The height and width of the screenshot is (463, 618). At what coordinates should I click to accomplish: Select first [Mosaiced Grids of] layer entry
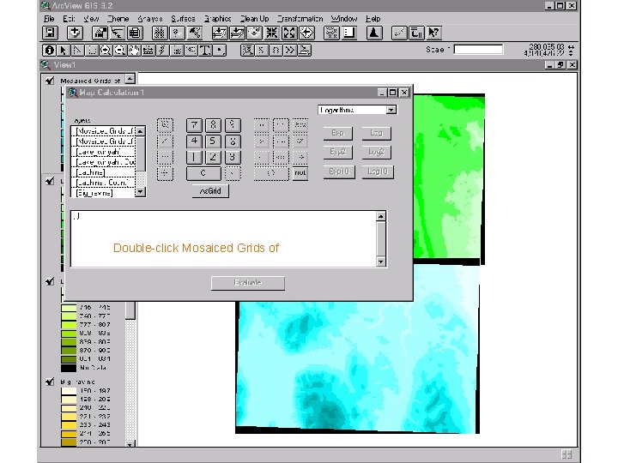coord(105,130)
